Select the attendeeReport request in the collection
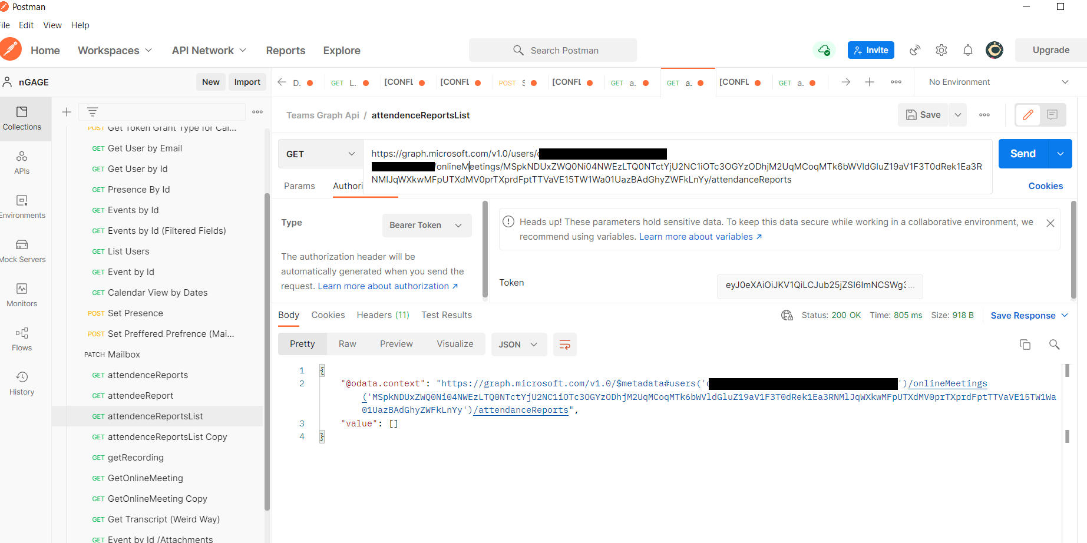The width and height of the screenshot is (1087, 543). tap(140, 395)
